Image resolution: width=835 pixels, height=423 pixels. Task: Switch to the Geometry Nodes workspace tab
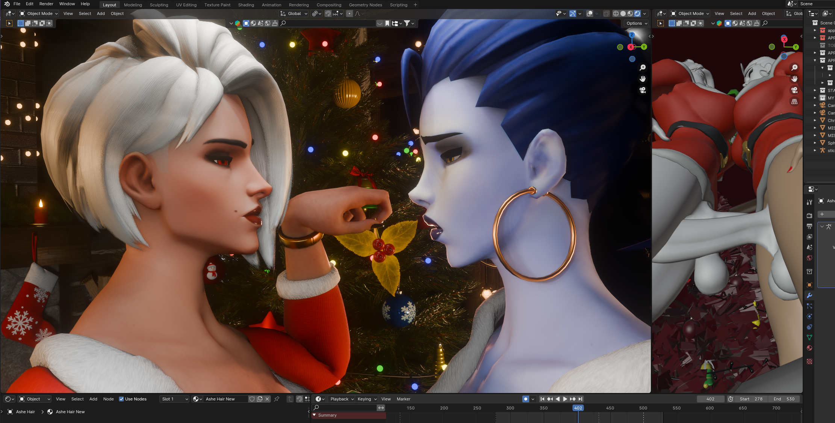tap(365, 5)
